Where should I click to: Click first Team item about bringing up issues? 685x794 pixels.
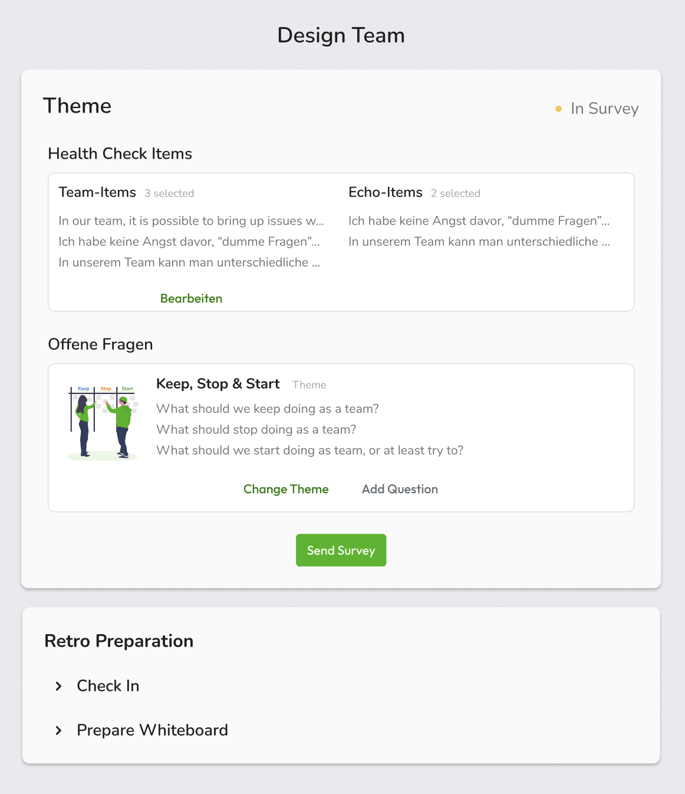pos(191,221)
